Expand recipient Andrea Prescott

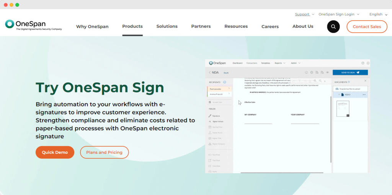(229, 93)
